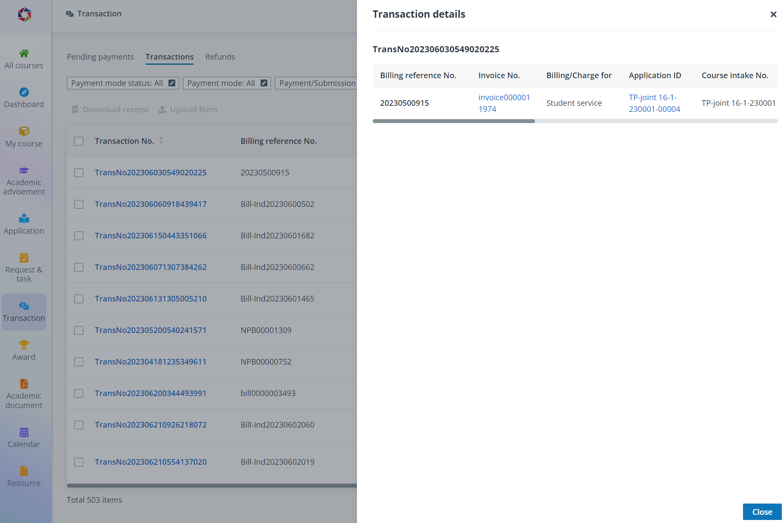
Task: Close the Transaction details panel
Action: (x=772, y=14)
